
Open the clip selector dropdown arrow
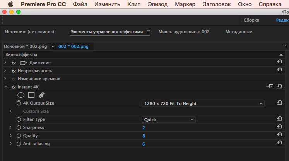[x=53, y=47]
